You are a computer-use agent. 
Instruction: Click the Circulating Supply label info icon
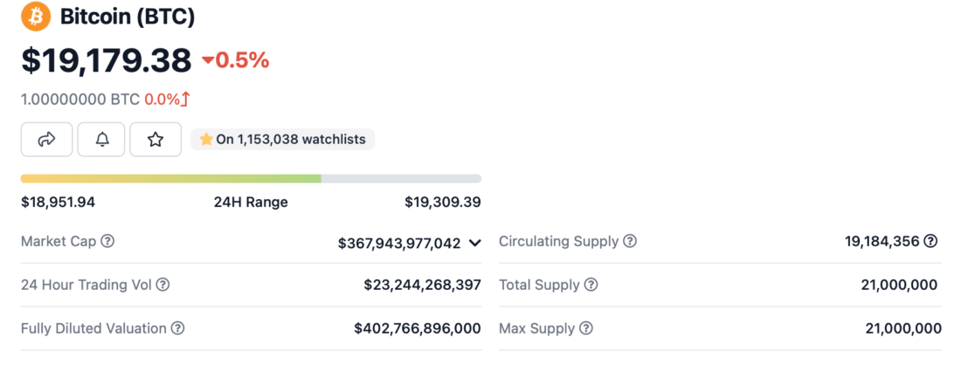click(x=629, y=241)
